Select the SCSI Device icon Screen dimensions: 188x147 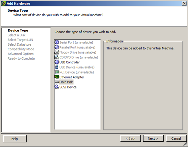click(57, 87)
